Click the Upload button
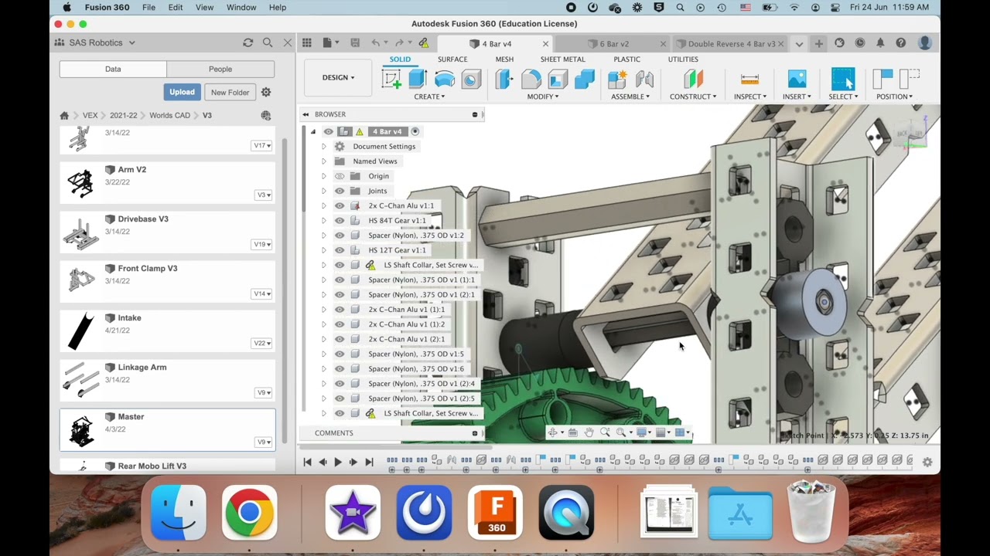This screenshot has width=990, height=556. (183, 93)
